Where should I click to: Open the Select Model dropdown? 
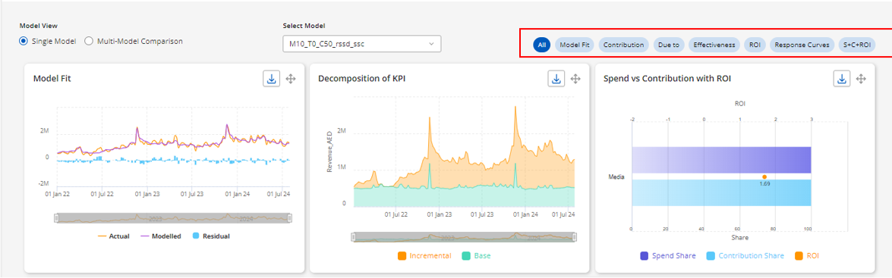click(362, 44)
